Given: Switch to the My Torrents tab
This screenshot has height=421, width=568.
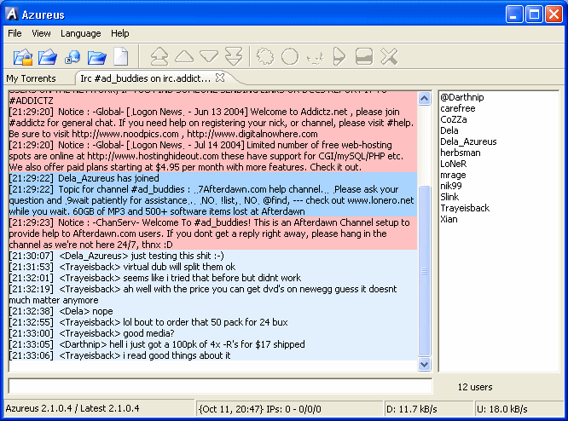Looking at the screenshot, I should click(32, 78).
